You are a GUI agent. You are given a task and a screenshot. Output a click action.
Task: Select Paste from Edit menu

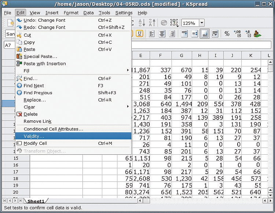pyautogui.click(x=73, y=49)
